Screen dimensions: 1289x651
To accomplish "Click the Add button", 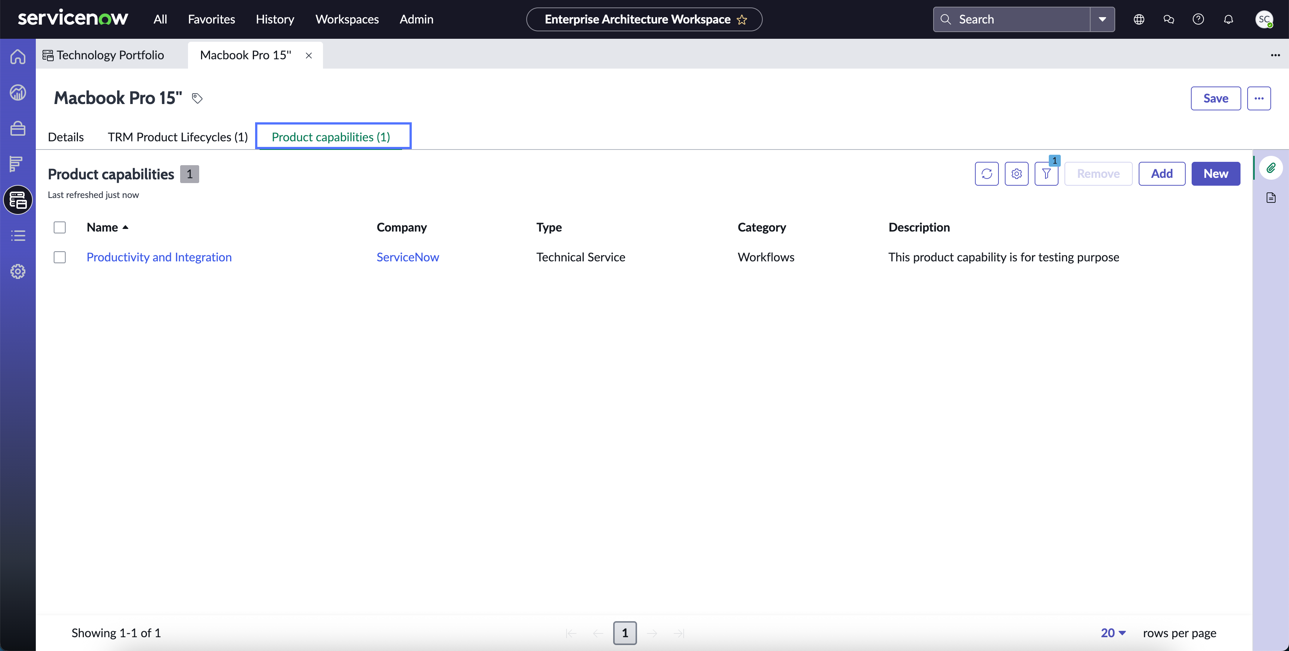I will pos(1161,174).
